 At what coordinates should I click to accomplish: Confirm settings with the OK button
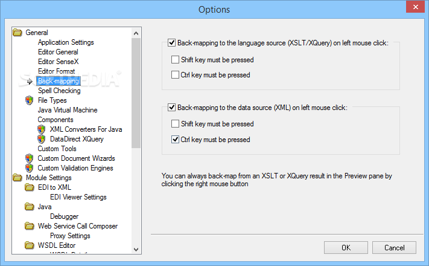click(x=346, y=248)
